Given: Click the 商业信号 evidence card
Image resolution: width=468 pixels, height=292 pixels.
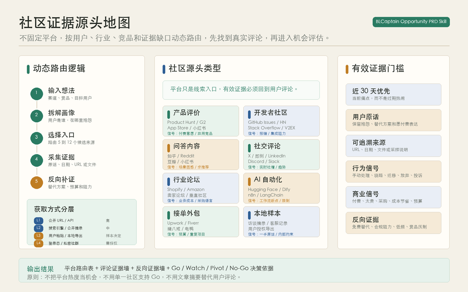Looking at the screenshot, I should (x=393, y=197).
